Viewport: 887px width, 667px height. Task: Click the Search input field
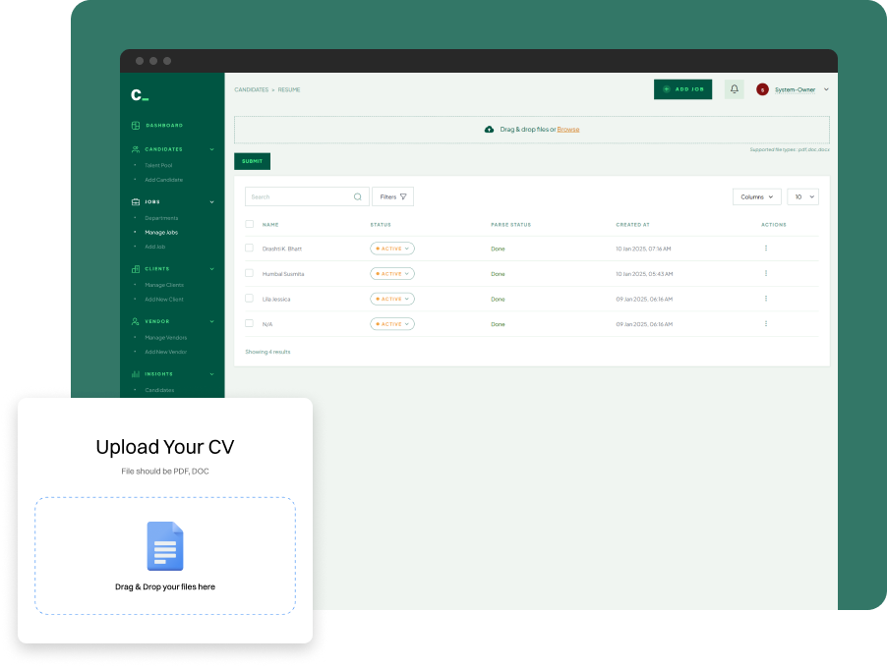(x=299, y=197)
